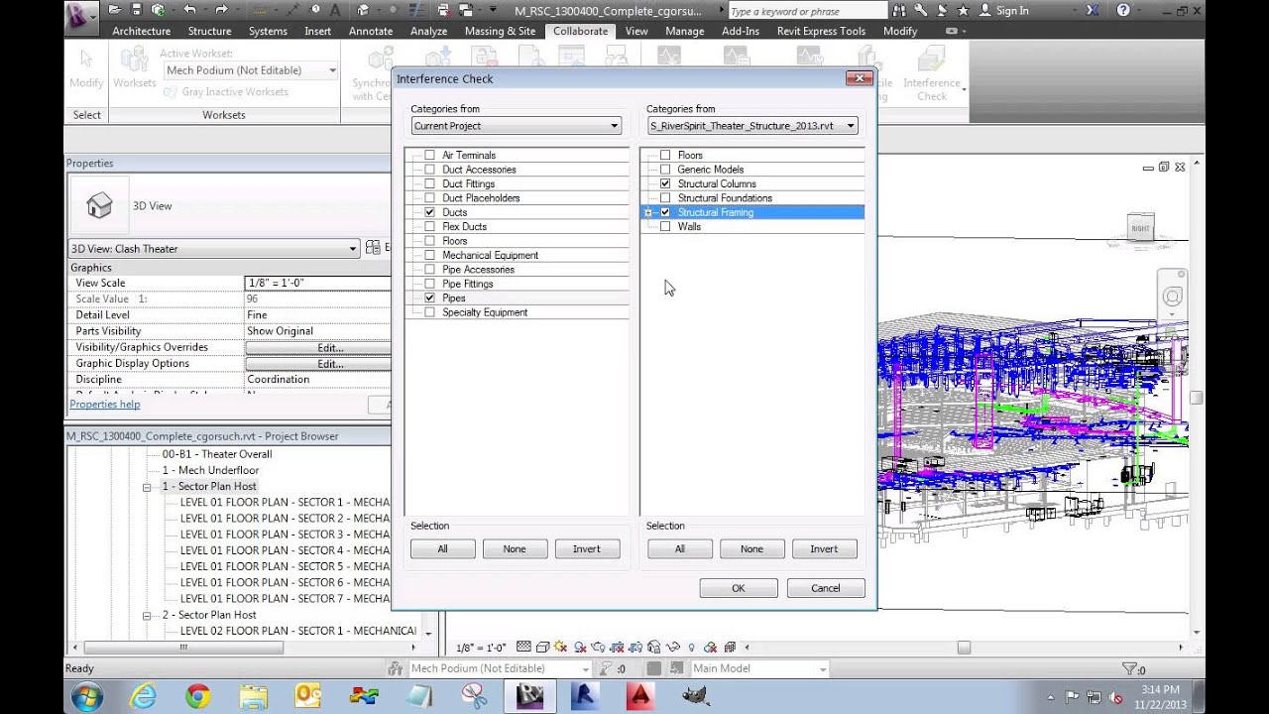1269x714 pixels.
Task: Open the Help question mark icon
Action: [x=1122, y=10]
